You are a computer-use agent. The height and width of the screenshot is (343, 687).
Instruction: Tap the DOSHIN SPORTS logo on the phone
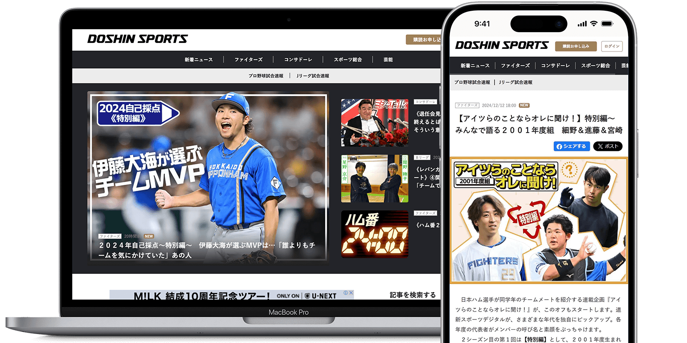pos(502,45)
